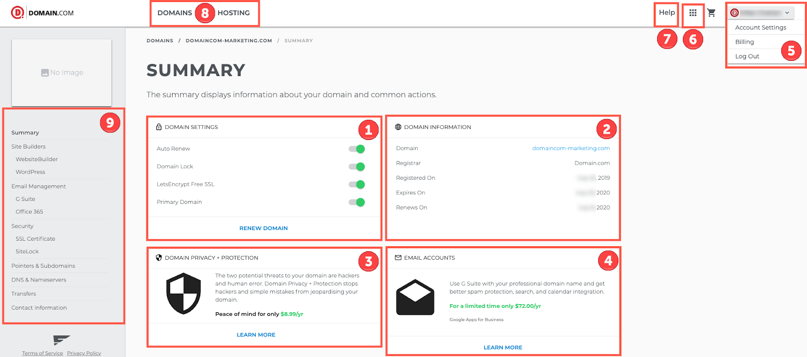The width and height of the screenshot is (807, 357).
Task: Open the domaincom-marketing.com link
Action: point(571,148)
